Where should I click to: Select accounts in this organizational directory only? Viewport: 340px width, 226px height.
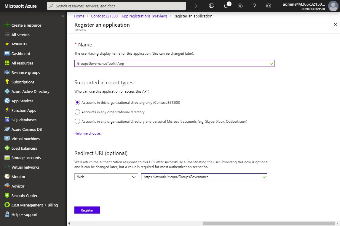click(x=77, y=103)
